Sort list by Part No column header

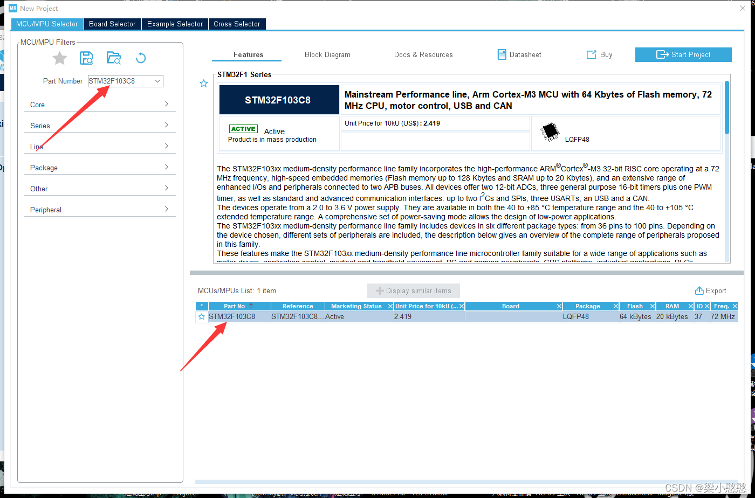coord(239,306)
